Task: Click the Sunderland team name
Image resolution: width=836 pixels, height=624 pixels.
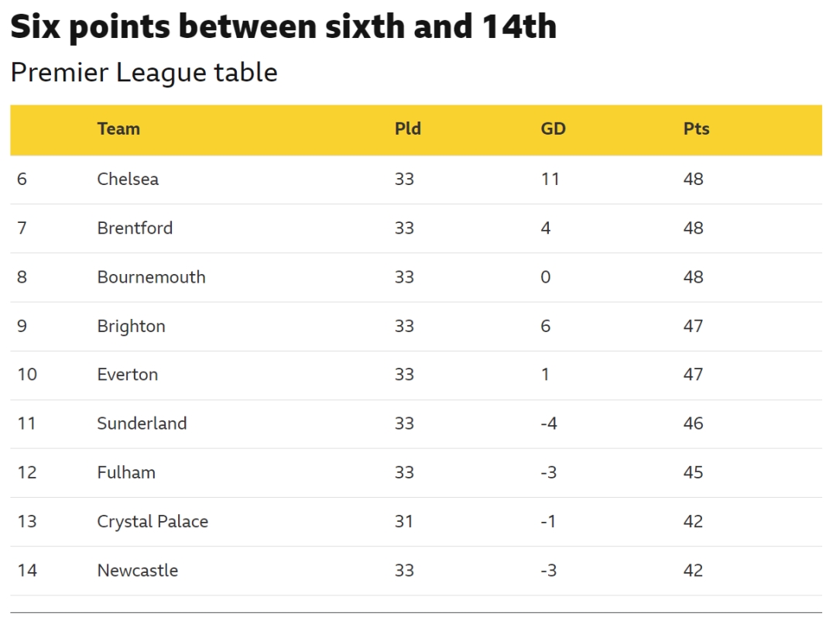Action: coord(142,423)
